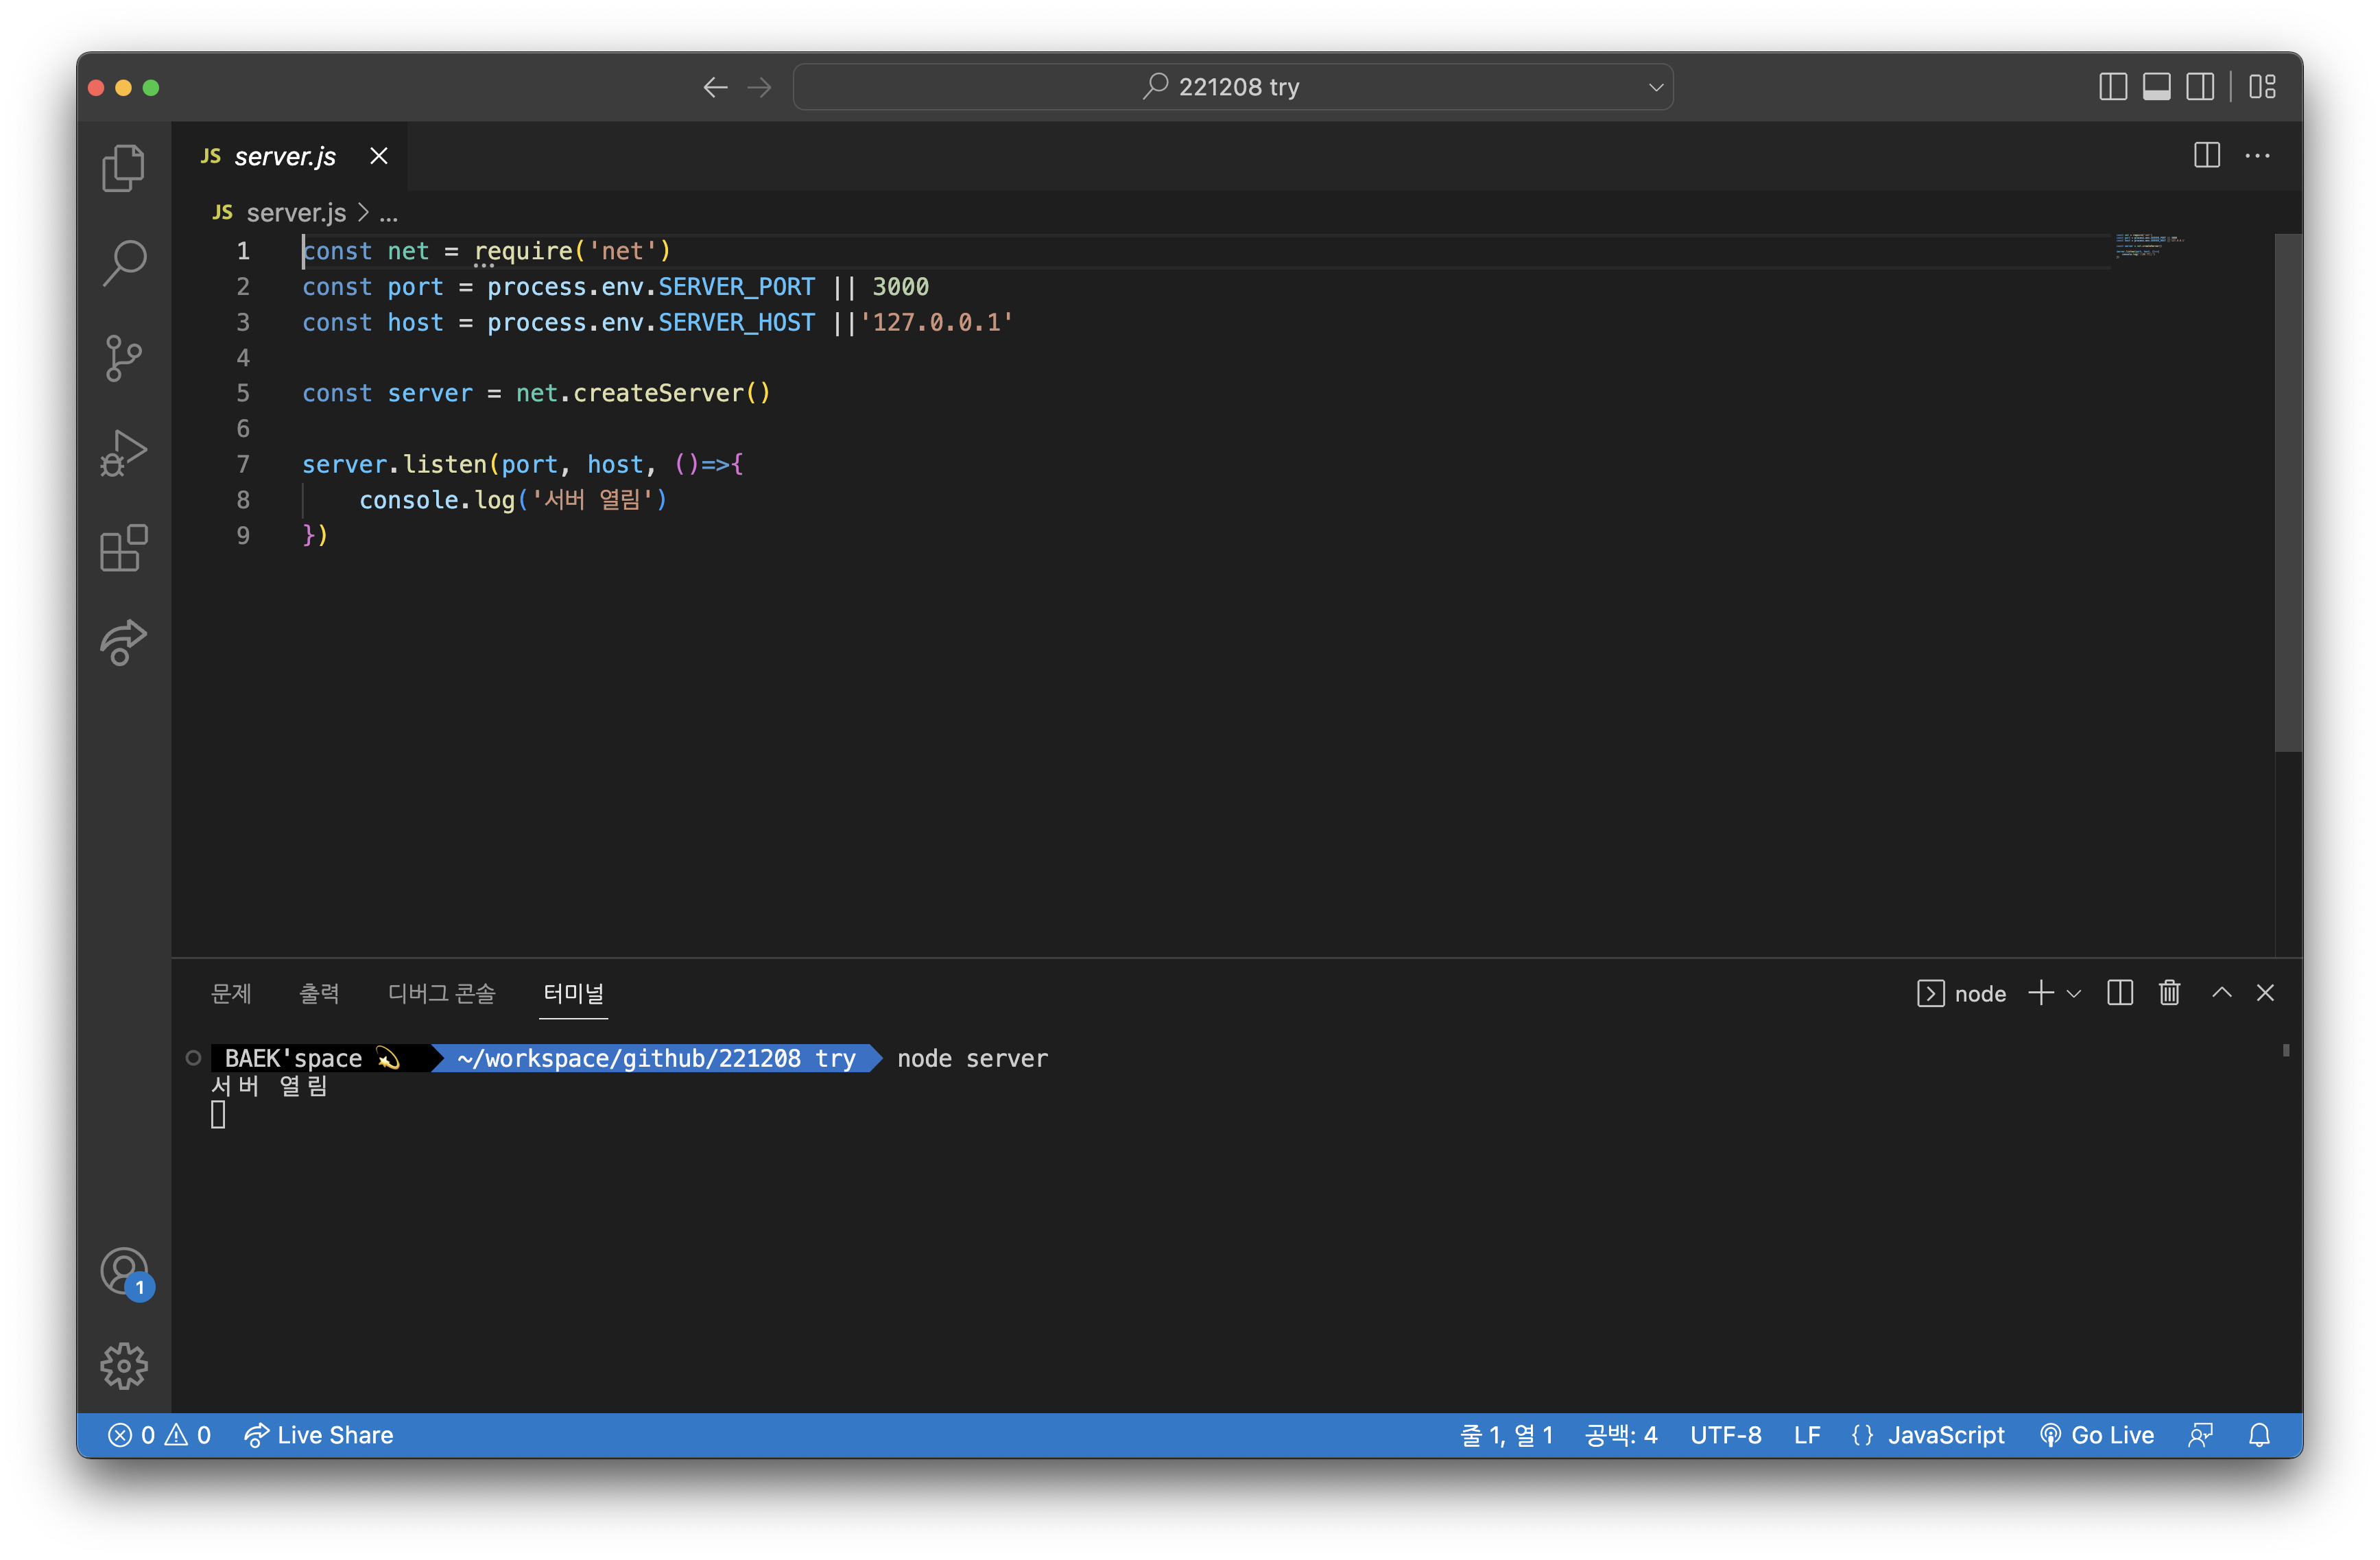Open Source Control view

(123, 358)
